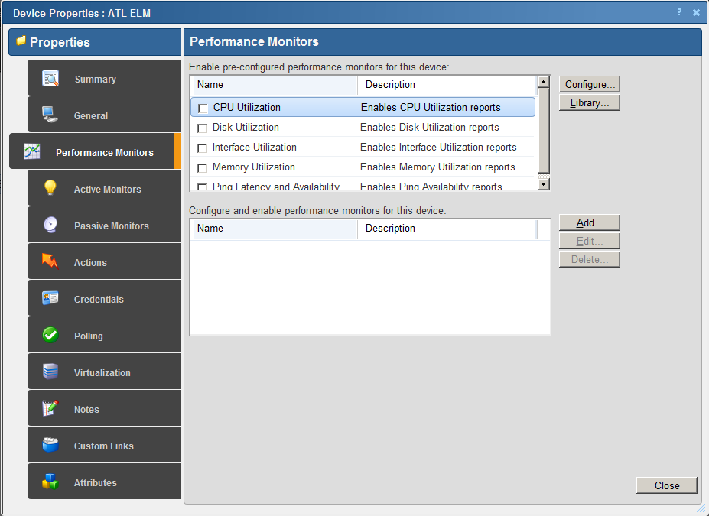Switch to Active Monitors tab
Screen dimensions: 709x516
click(105, 188)
